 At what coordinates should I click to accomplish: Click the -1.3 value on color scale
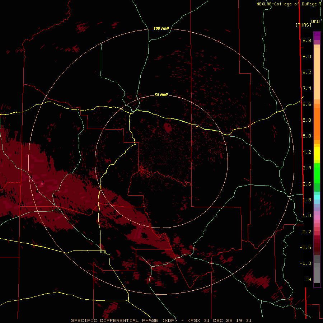(x=305, y=263)
